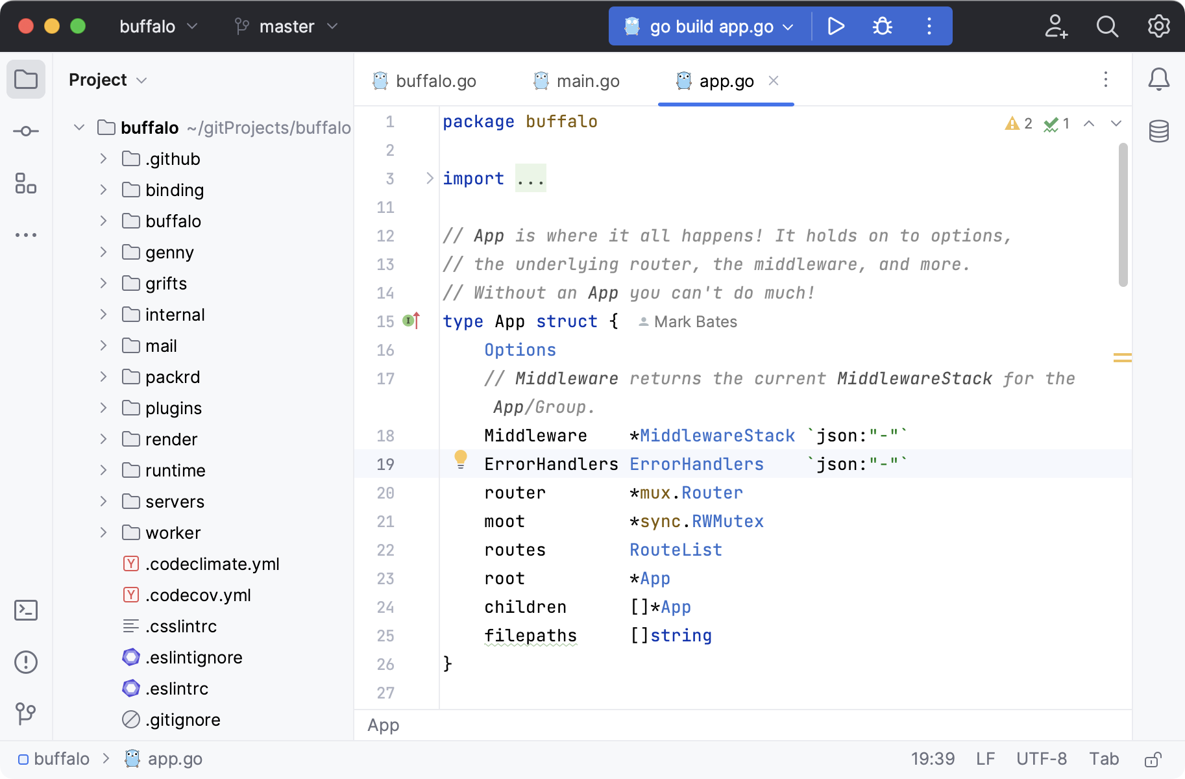Open IDE settings gear
This screenshot has height=779, width=1185.
(1159, 26)
